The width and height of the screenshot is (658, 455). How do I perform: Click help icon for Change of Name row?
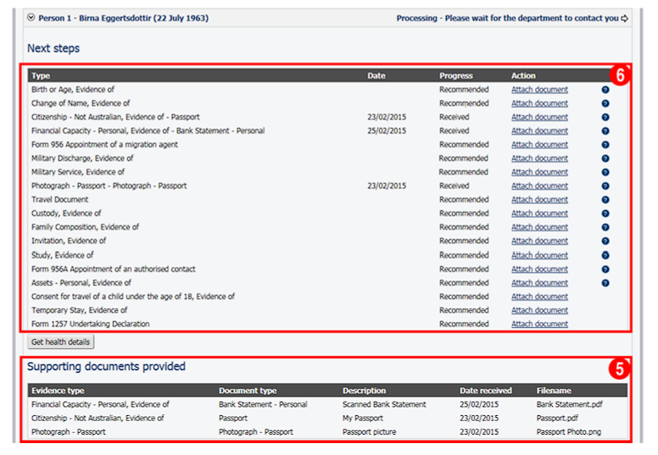point(605,103)
